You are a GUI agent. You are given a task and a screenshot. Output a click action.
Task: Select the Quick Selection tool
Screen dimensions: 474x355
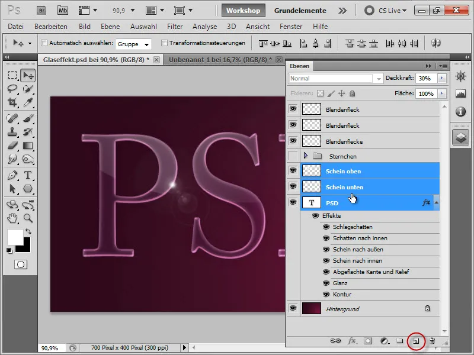pos(28,89)
